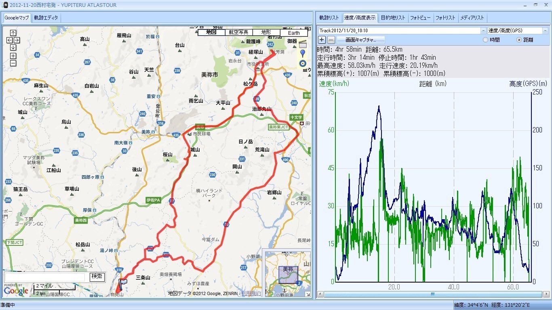Zoom out the graph with the minus button
Viewport: 552px width, 310px height.
tap(331, 40)
